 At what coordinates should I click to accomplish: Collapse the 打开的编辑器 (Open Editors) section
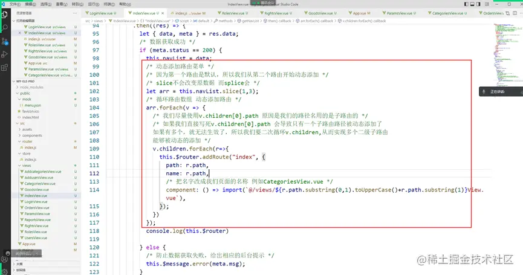coord(46,21)
